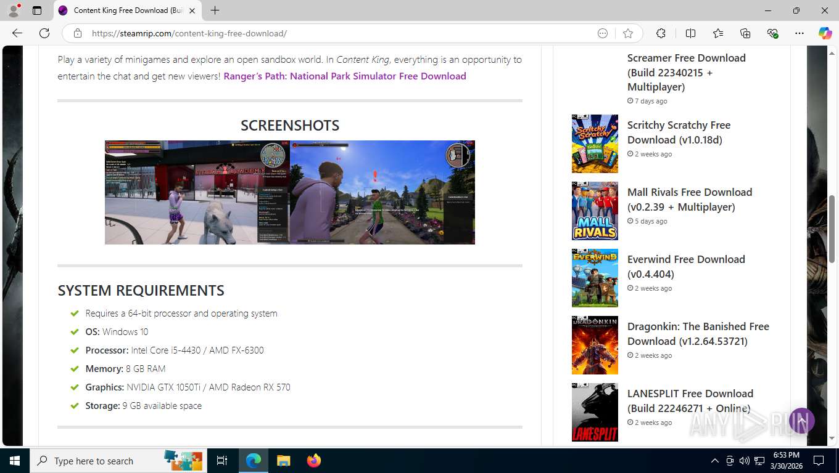839x473 pixels.
Task: Open the extensions puzzle icon
Action: (661, 33)
